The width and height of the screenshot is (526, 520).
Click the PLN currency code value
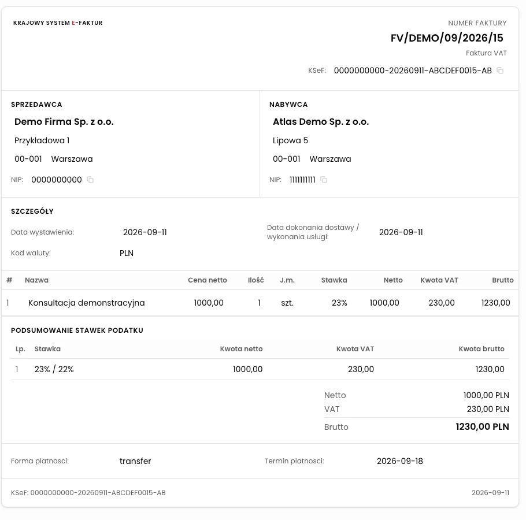(127, 253)
